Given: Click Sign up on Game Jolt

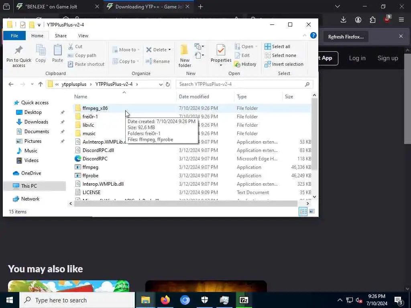Looking at the screenshot, I should (388, 58).
